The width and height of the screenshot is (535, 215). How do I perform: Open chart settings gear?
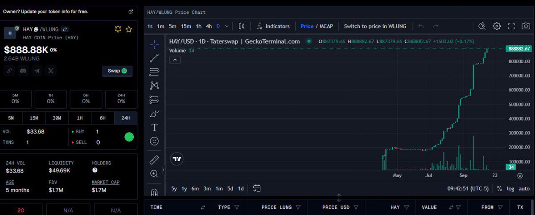click(x=497, y=26)
